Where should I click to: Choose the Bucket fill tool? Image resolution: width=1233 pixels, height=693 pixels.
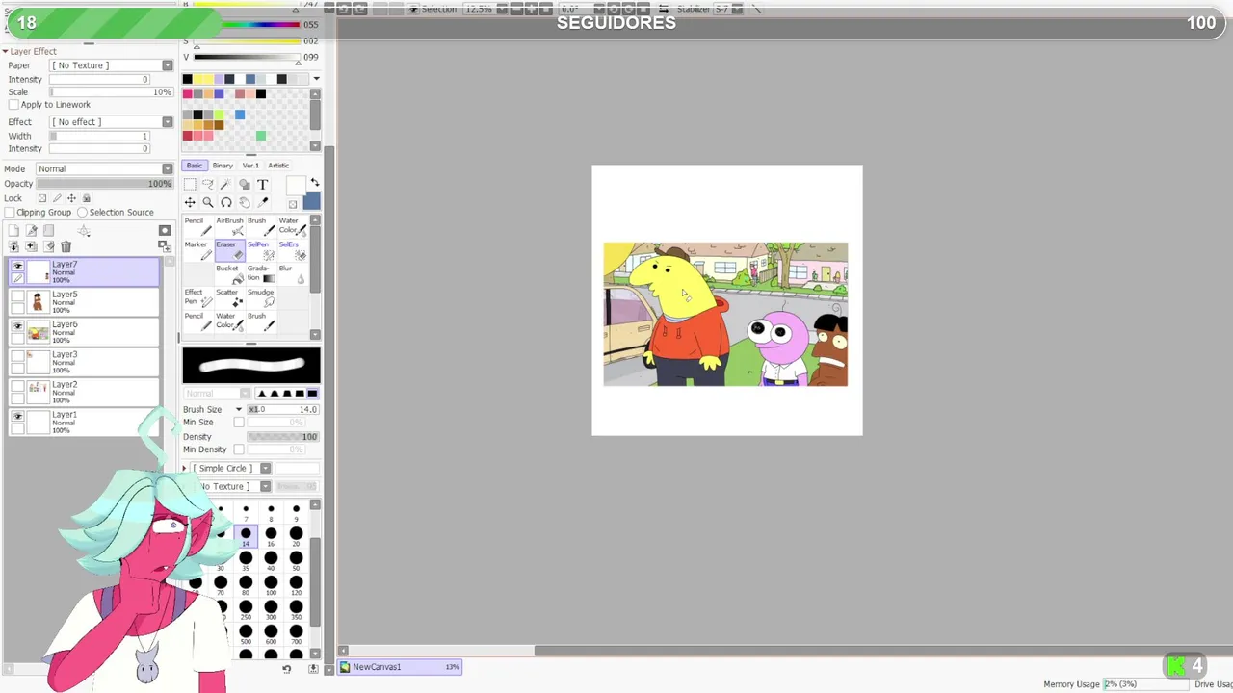coord(229,273)
